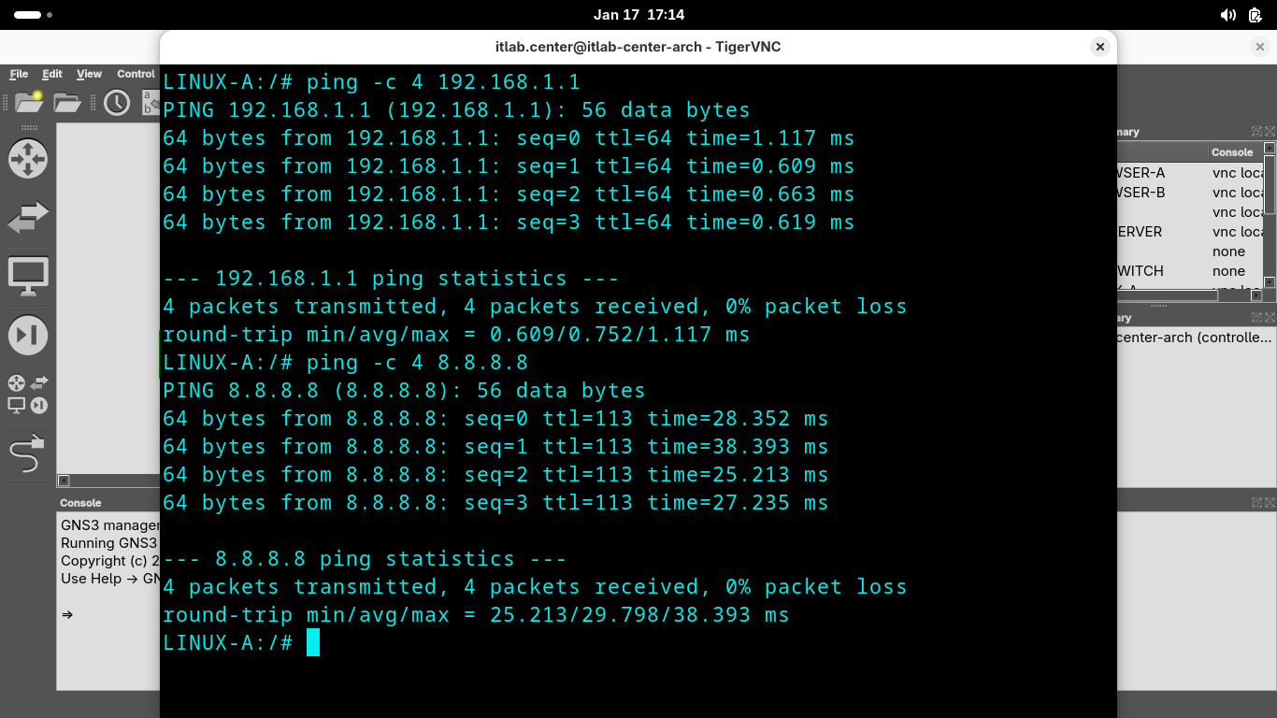
Task: Click the open project folder icon
Action: click(x=67, y=102)
